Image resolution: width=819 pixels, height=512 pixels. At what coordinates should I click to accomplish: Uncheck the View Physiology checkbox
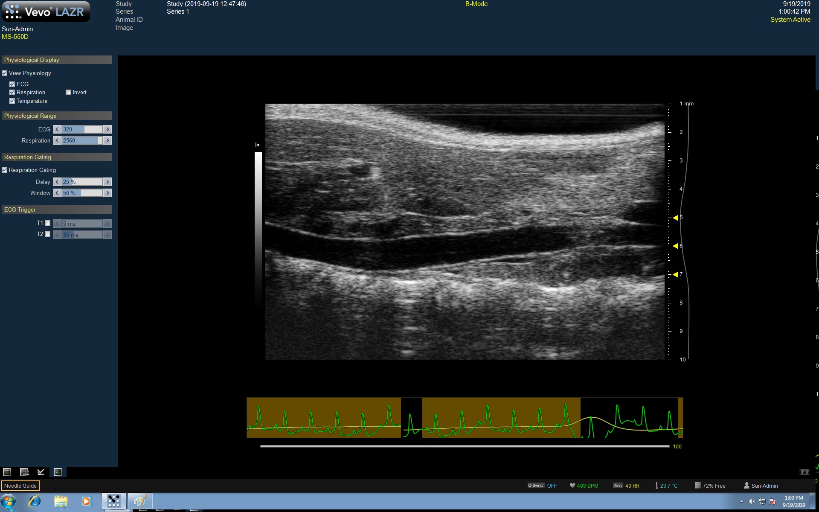pos(5,73)
